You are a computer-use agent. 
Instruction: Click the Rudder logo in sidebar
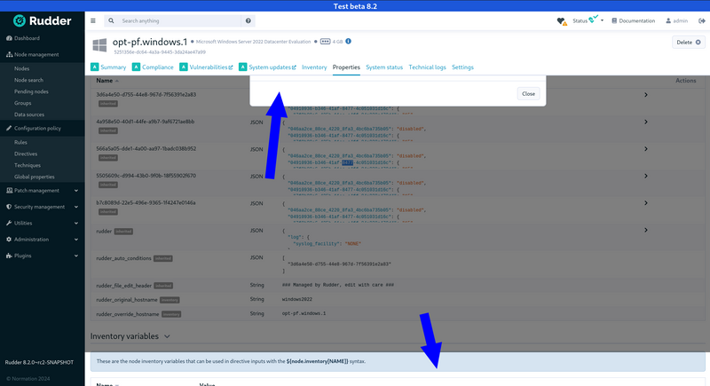point(42,20)
